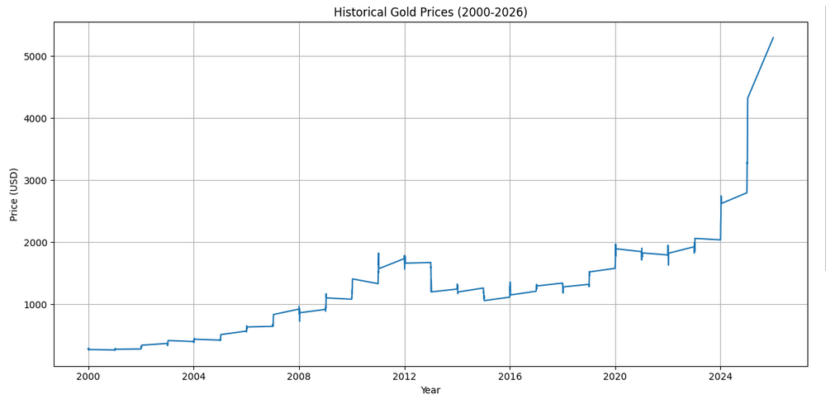Screen dimensions: 826x399
Task: Click the 2004 tick label on x-axis
Action: tap(193, 377)
